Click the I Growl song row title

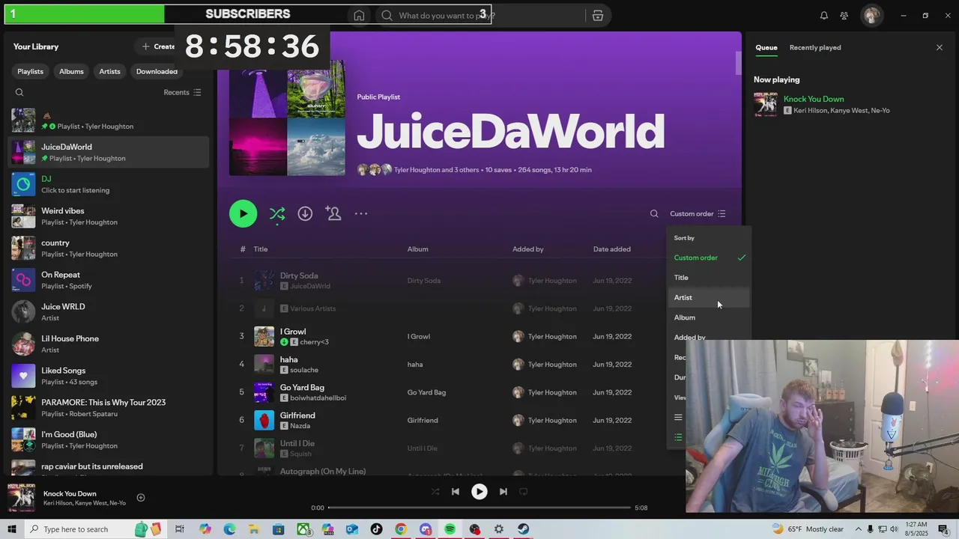[293, 332]
